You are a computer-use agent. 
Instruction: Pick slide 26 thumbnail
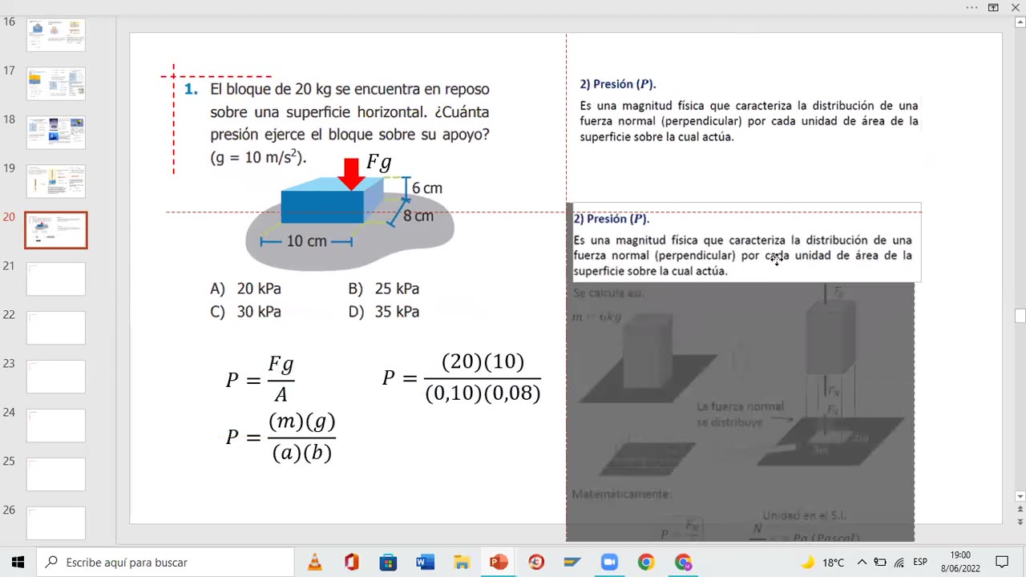pos(56,523)
